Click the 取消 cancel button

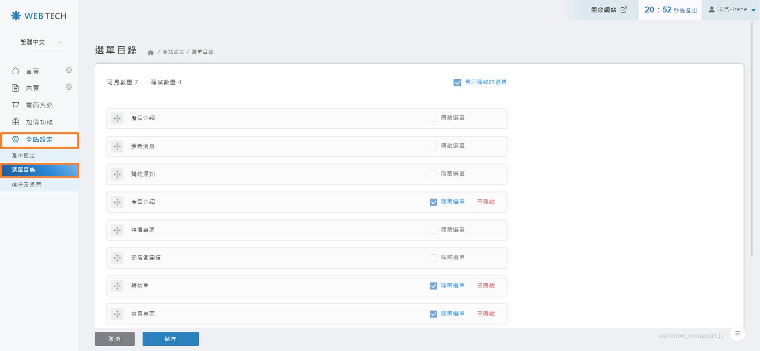(x=115, y=339)
